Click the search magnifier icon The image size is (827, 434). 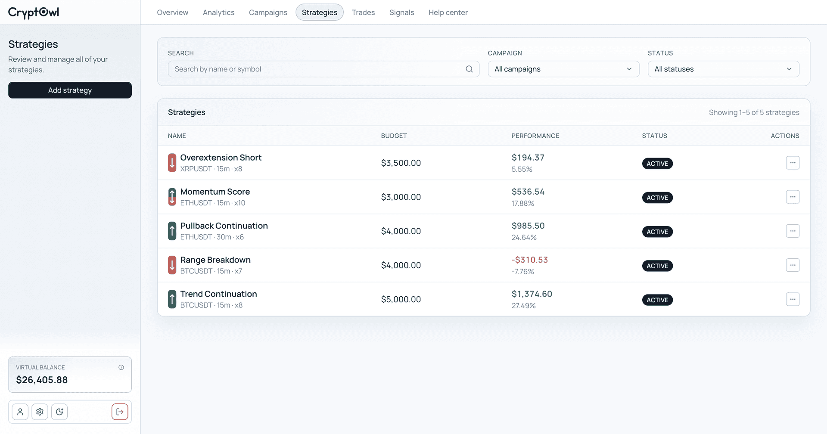pos(469,69)
